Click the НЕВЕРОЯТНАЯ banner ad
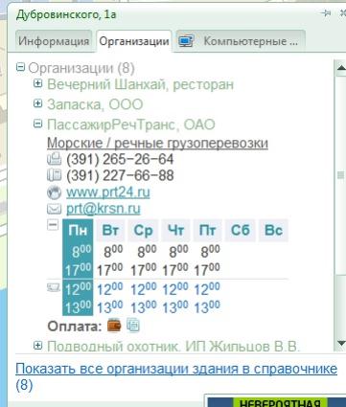The image size is (346, 407). (x=275, y=401)
